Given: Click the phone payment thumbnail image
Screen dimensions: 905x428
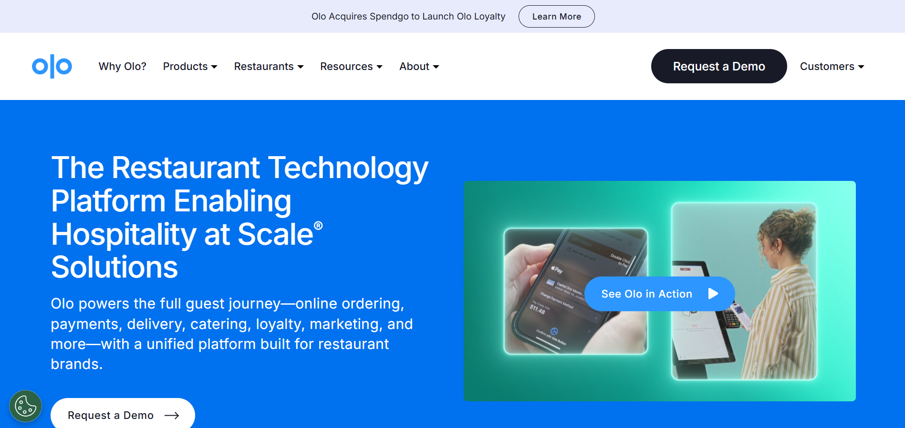Looking at the screenshot, I should pos(576,291).
